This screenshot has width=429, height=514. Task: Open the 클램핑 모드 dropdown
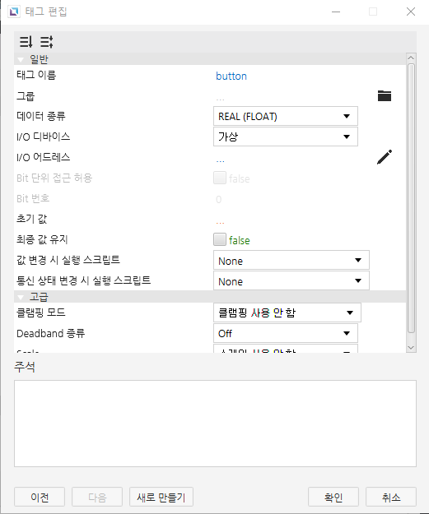[x=287, y=313]
